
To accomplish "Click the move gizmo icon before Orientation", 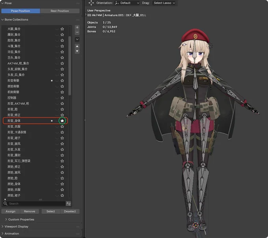I will (91, 3).
